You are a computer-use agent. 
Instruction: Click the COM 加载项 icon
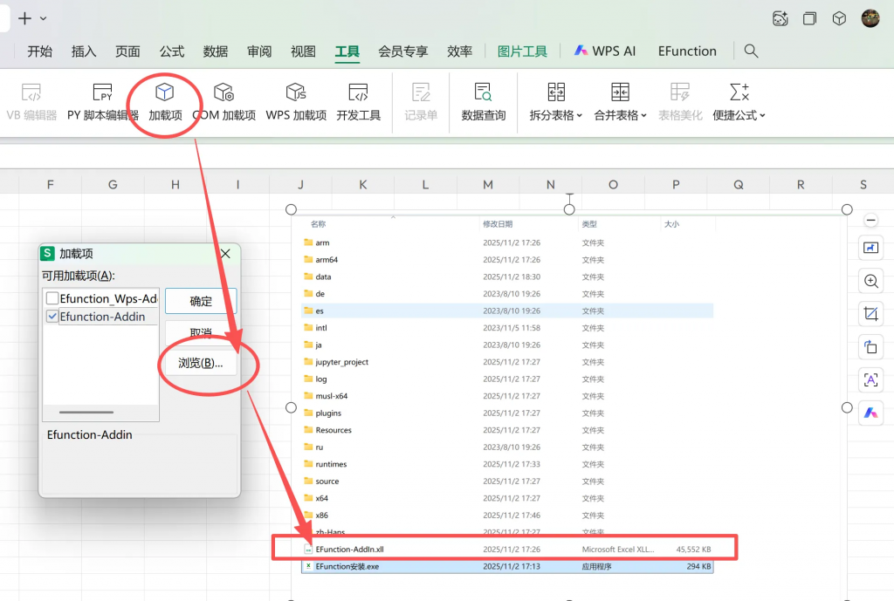pyautogui.click(x=224, y=99)
